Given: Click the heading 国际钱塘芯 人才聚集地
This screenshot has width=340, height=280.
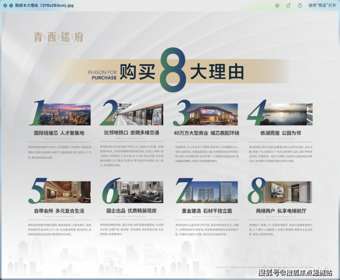Looking at the screenshot, I should point(59,133).
